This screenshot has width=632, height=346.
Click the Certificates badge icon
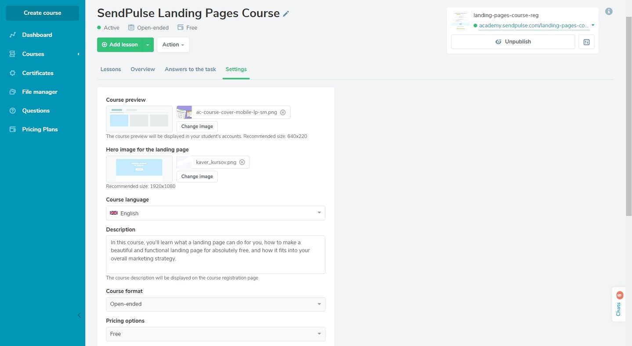pyautogui.click(x=13, y=73)
